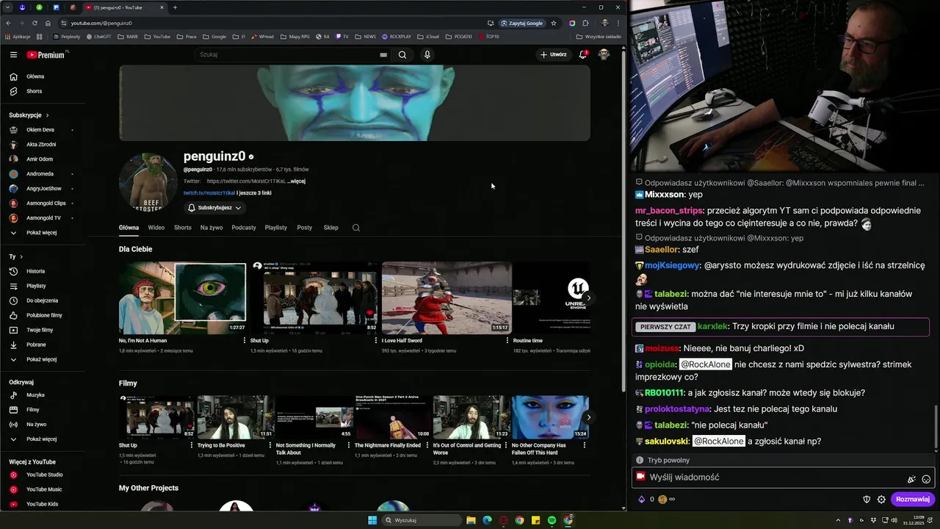Open No, I'm Not A Human video thumbnail

click(x=182, y=298)
